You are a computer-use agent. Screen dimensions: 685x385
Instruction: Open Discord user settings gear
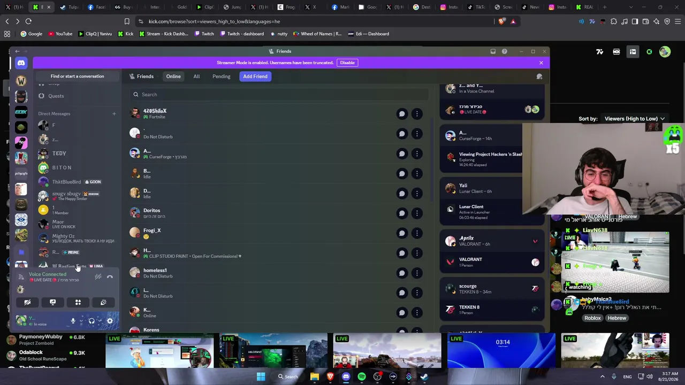click(110, 321)
